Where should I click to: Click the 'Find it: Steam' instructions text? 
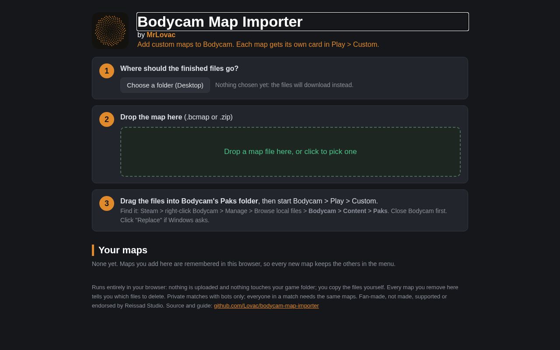(x=283, y=215)
